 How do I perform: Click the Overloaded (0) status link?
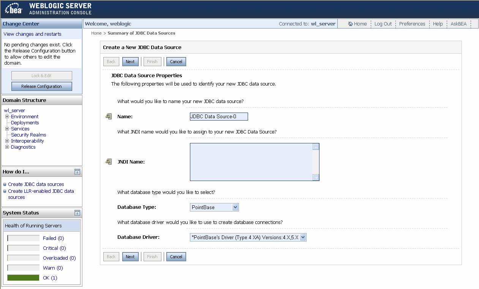pyautogui.click(x=59, y=258)
